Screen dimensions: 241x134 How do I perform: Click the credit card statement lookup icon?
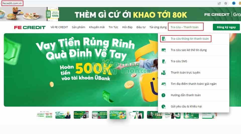(x=164, y=50)
